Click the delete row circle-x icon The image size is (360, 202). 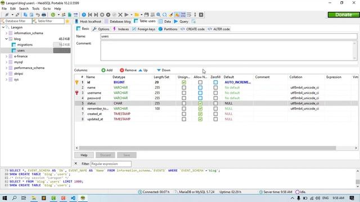click(x=108, y=15)
